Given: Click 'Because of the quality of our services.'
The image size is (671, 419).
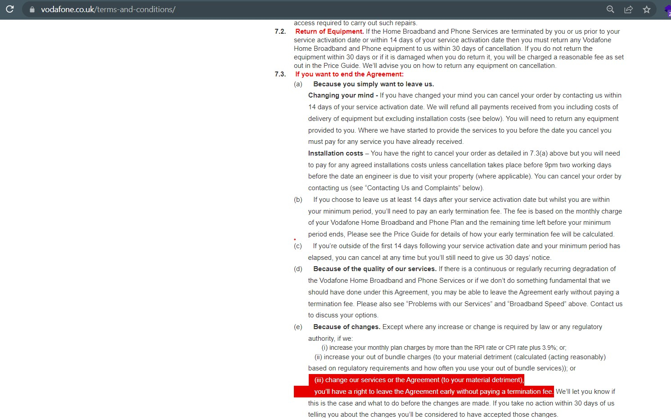Looking at the screenshot, I should (x=375, y=269).
